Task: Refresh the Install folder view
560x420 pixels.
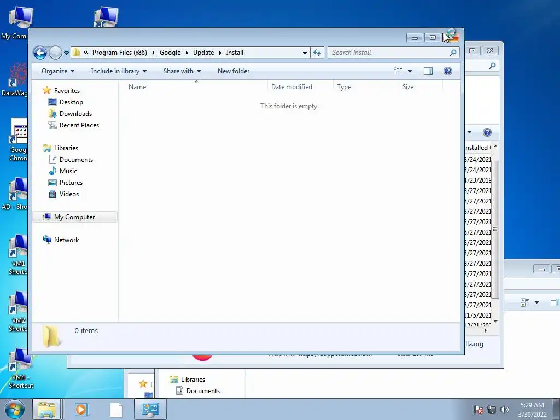Action: tap(317, 52)
